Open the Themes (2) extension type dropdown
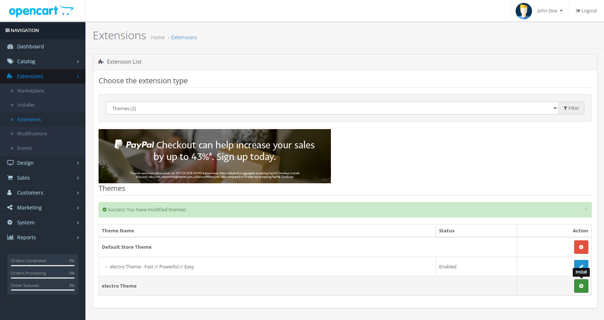 (332, 108)
